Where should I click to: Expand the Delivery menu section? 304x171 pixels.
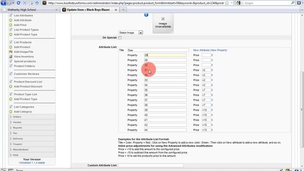[32, 139]
